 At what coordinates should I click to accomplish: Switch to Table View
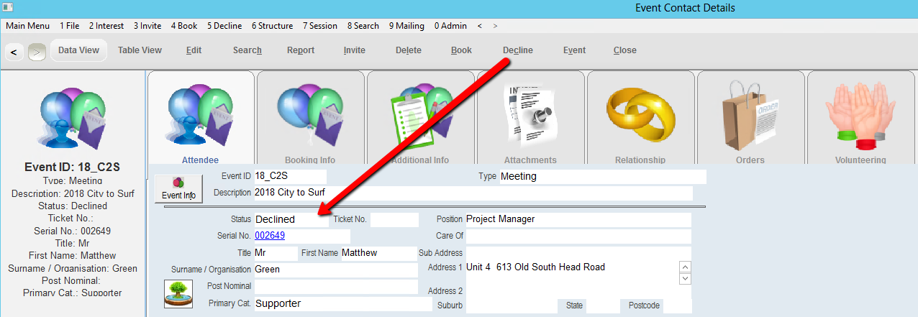click(x=140, y=50)
